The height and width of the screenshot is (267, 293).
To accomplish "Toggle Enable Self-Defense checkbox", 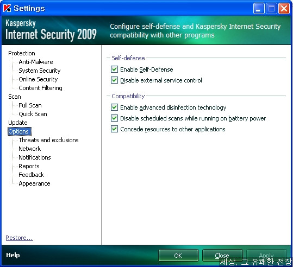I will pos(114,69).
